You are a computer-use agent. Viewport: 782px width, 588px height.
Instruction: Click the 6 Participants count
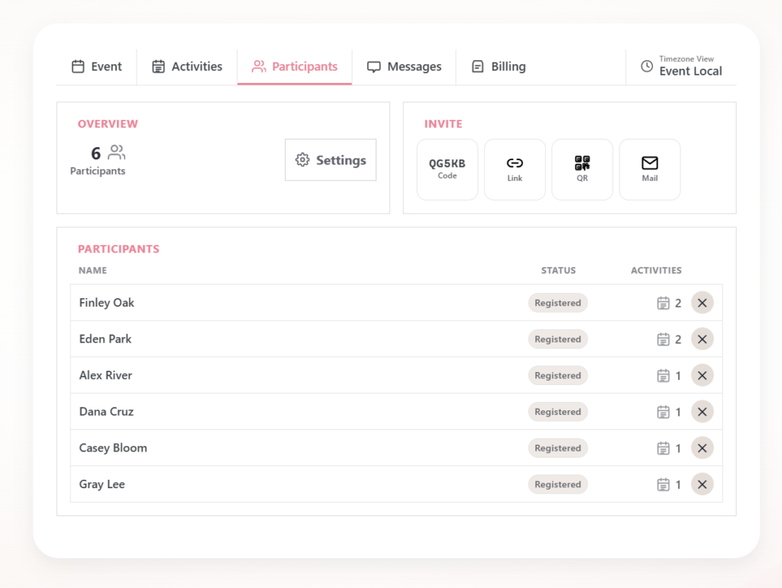[x=98, y=160]
